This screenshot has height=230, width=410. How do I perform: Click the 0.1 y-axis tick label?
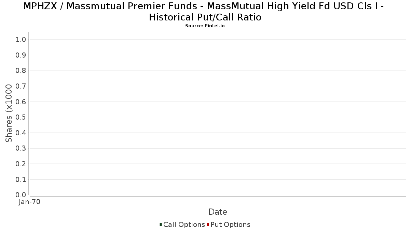pyautogui.click(x=21, y=180)
